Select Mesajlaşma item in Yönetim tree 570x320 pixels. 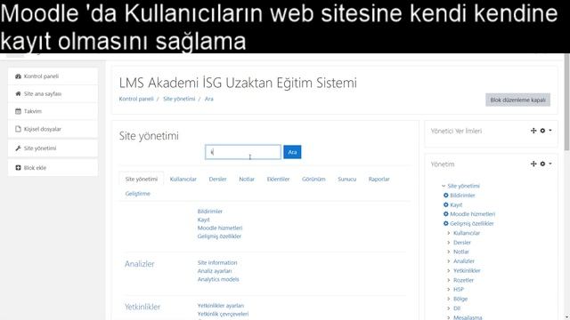[x=468, y=317]
